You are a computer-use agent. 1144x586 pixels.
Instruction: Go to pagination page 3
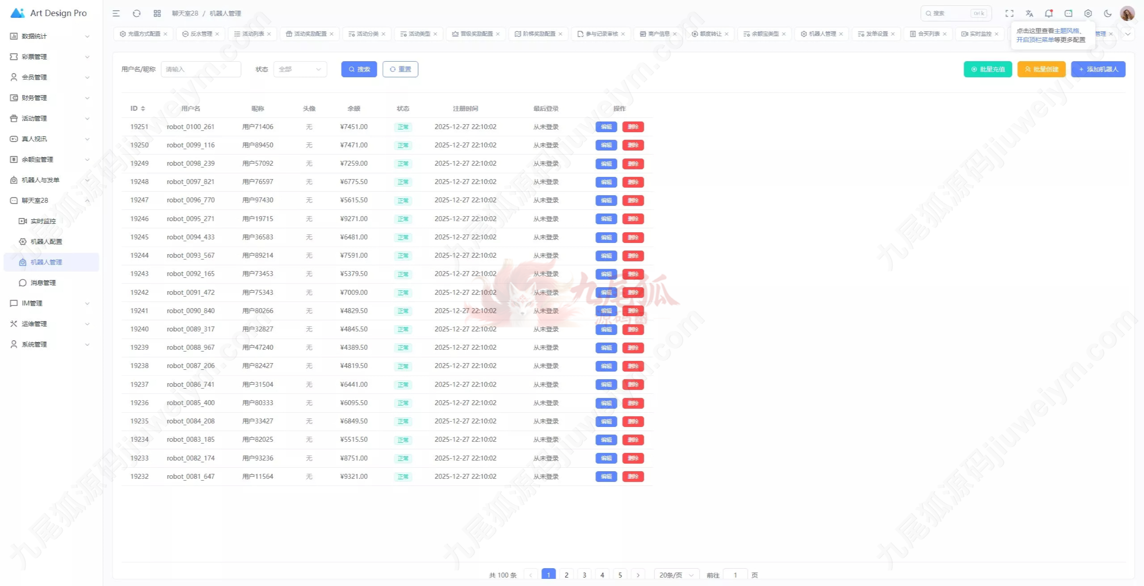pyautogui.click(x=584, y=575)
